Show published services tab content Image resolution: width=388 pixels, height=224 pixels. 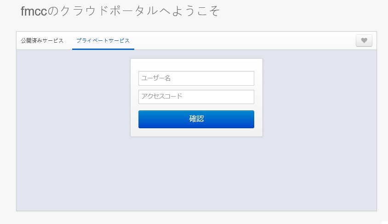(x=42, y=41)
